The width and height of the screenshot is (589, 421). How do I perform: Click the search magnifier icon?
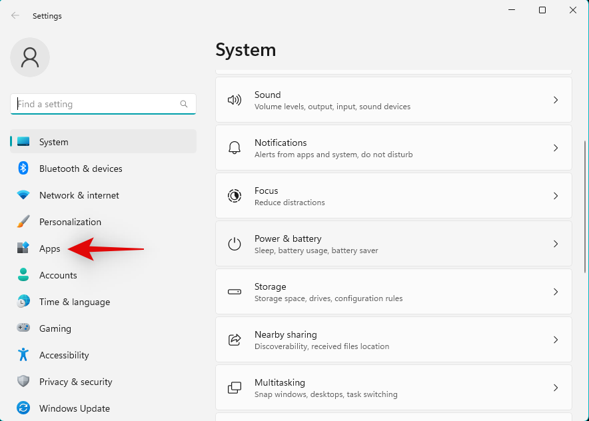click(x=184, y=104)
